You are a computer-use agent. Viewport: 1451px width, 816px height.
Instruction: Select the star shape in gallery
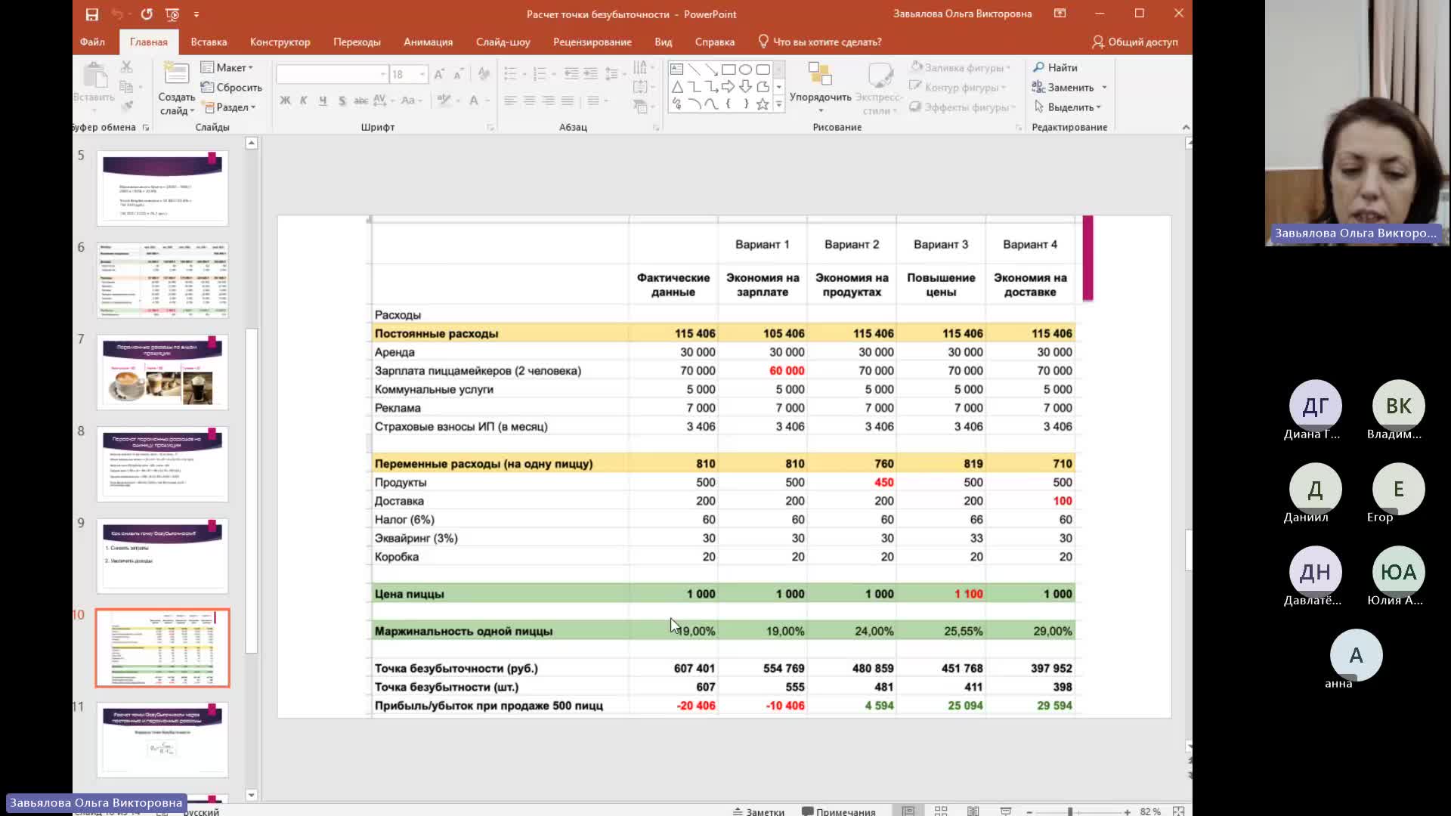(763, 104)
